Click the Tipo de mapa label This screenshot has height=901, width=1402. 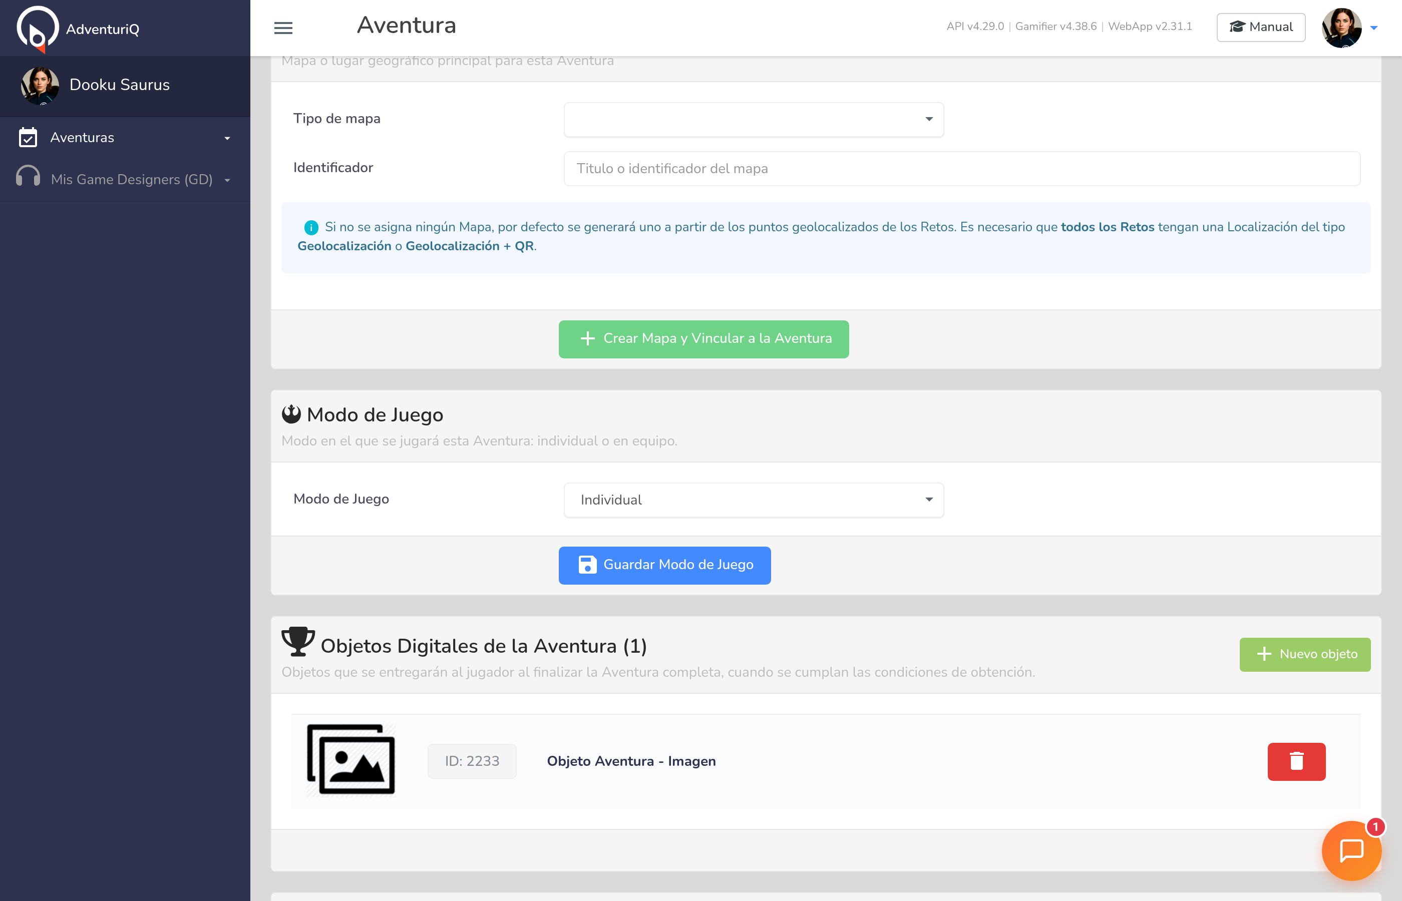click(336, 119)
